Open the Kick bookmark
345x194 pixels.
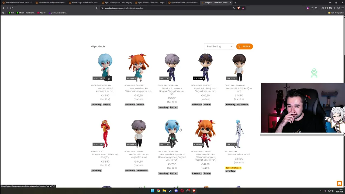(11, 13)
